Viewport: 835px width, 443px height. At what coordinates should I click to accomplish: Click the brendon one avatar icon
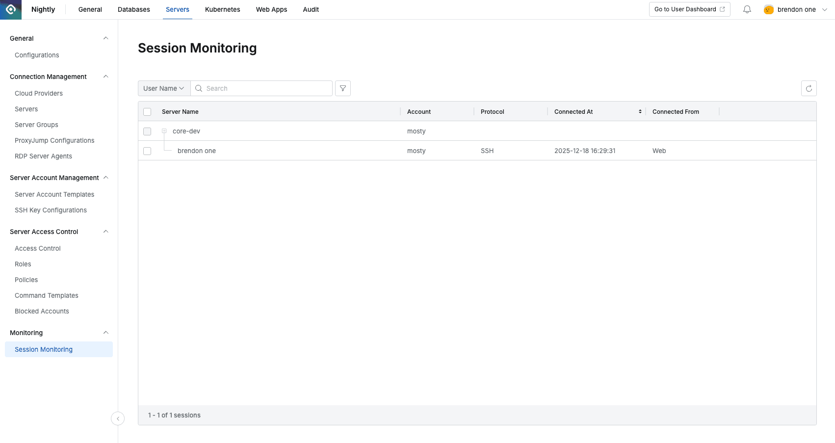click(x=768, y=9)
